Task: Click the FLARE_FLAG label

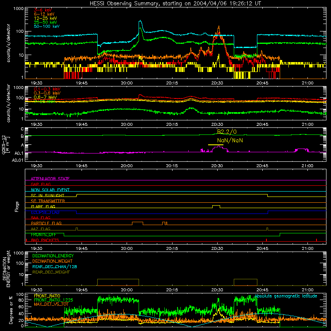Action: point(43,206)
